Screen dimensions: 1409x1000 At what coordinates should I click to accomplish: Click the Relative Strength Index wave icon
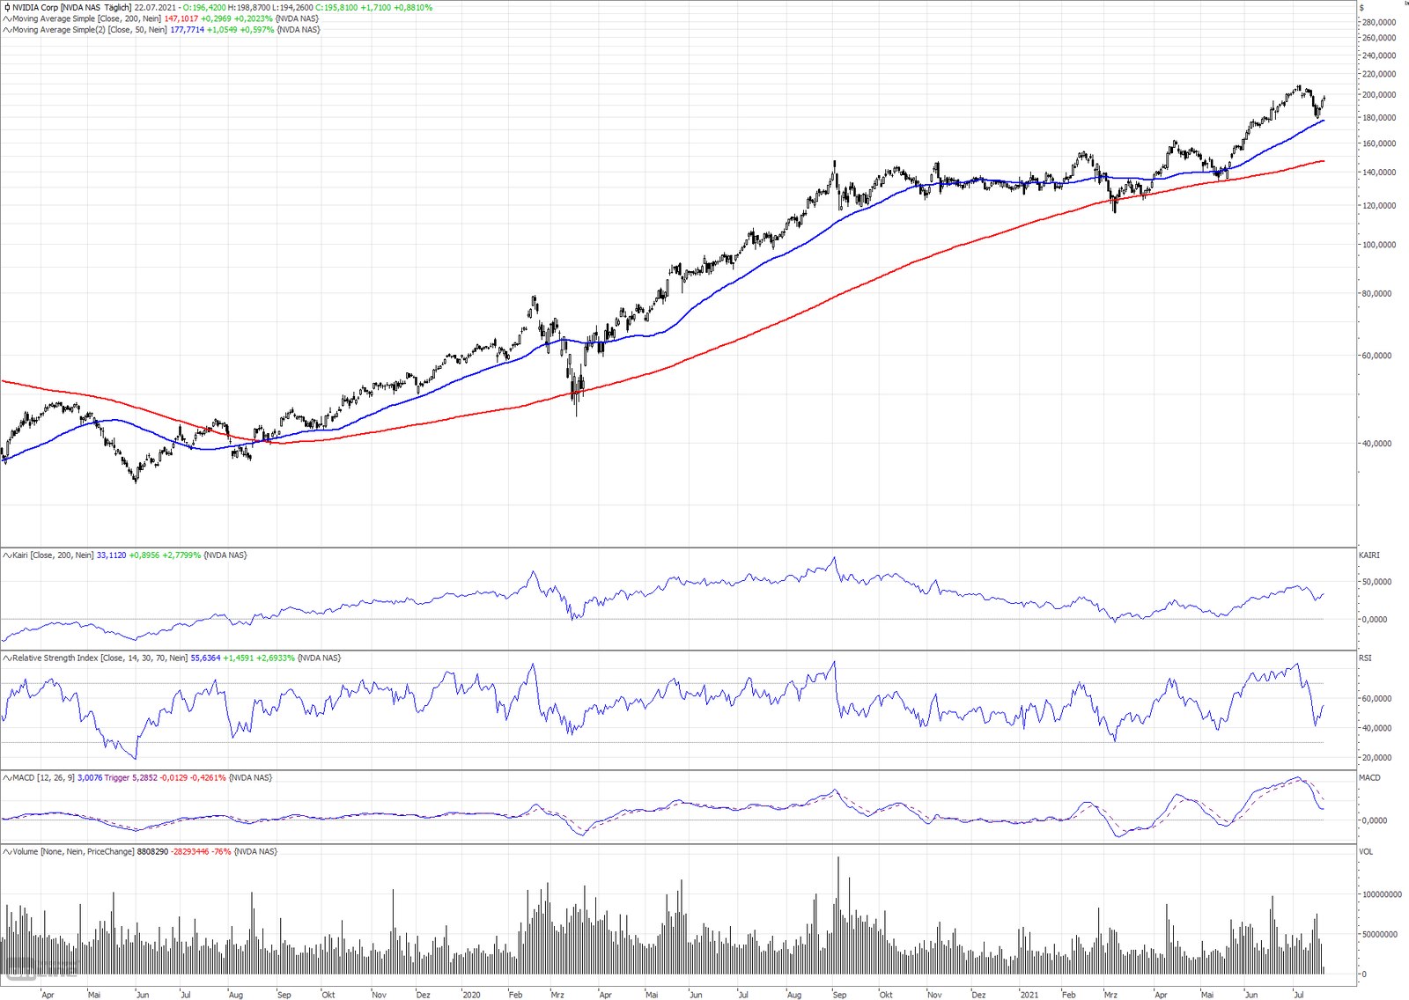[7, 658]
